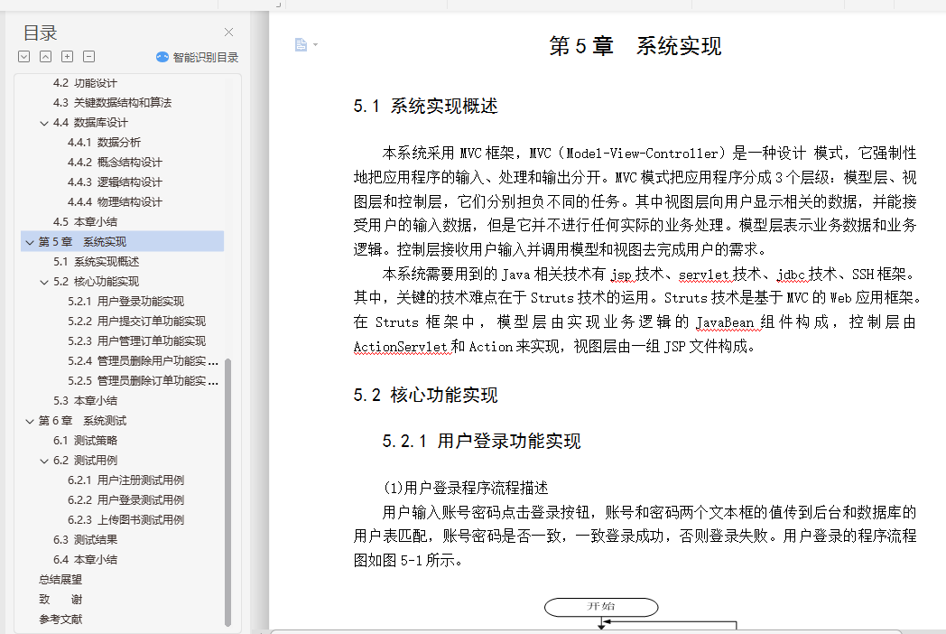Navigate to 致谢 in the outline
The image size is (946, 634).
pos(60,600)
